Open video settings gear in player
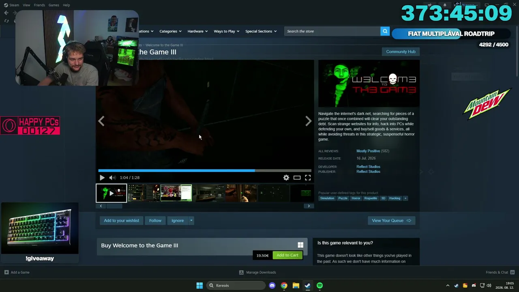Screen dimensions: 519x292 [x=286, y=178]
